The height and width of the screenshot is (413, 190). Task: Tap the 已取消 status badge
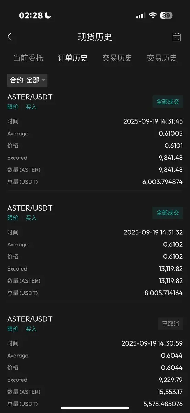[x=170, y=324]
